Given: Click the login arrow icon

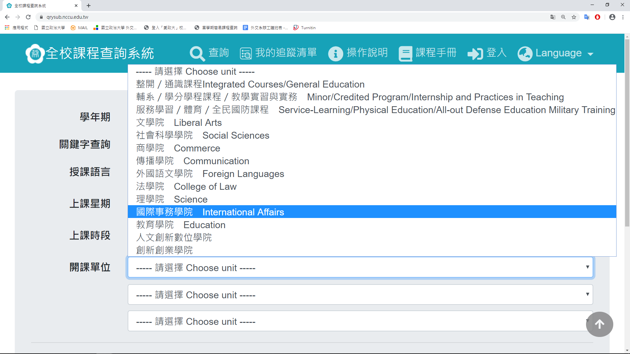Looking at the screenshot, I should (475, 53).
